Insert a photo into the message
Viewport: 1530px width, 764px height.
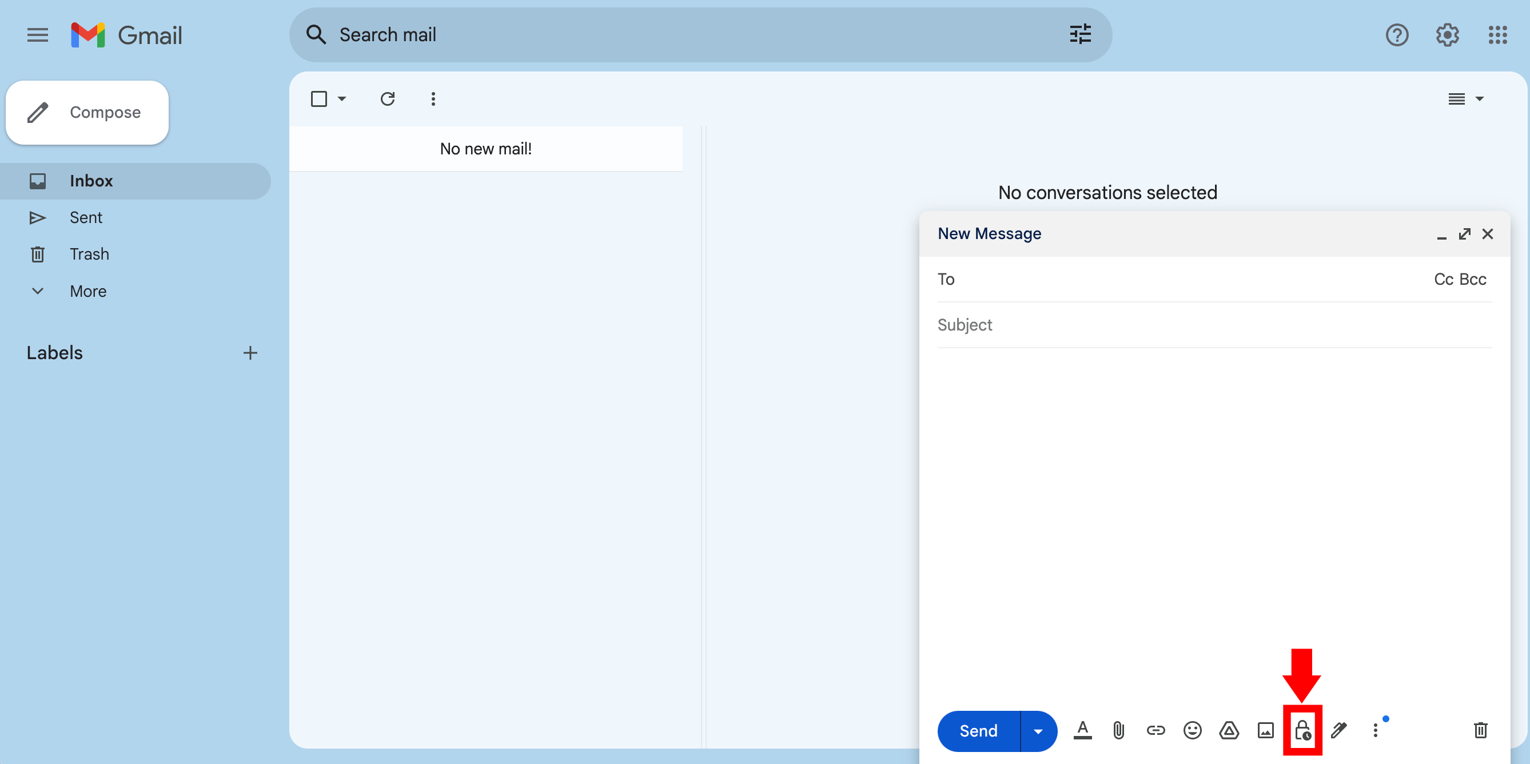pos(1265,730)
